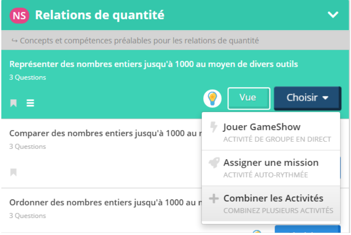
Task: Collapse the Relations de quantité section chevron
Action: 333,15
